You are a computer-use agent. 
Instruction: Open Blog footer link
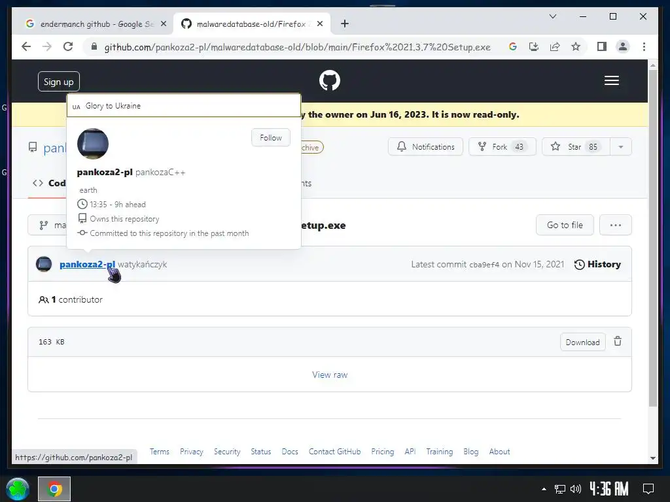pos(471,451)
